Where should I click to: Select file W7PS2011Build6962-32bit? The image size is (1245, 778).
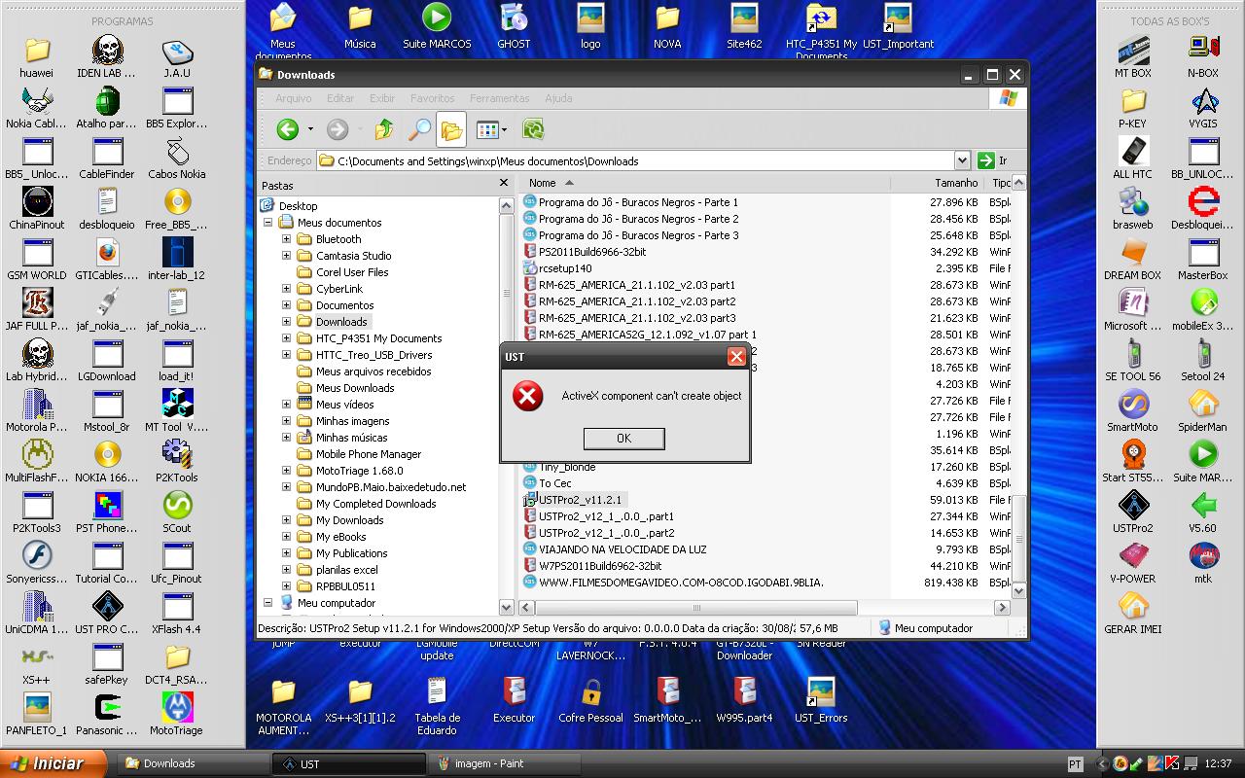pos(600,566)
